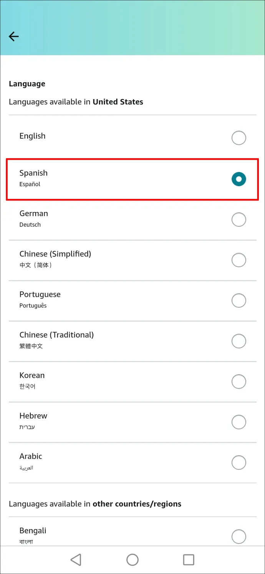Select the Hebrew radio button
Viewport: 265px width, 574px height.
238,422
